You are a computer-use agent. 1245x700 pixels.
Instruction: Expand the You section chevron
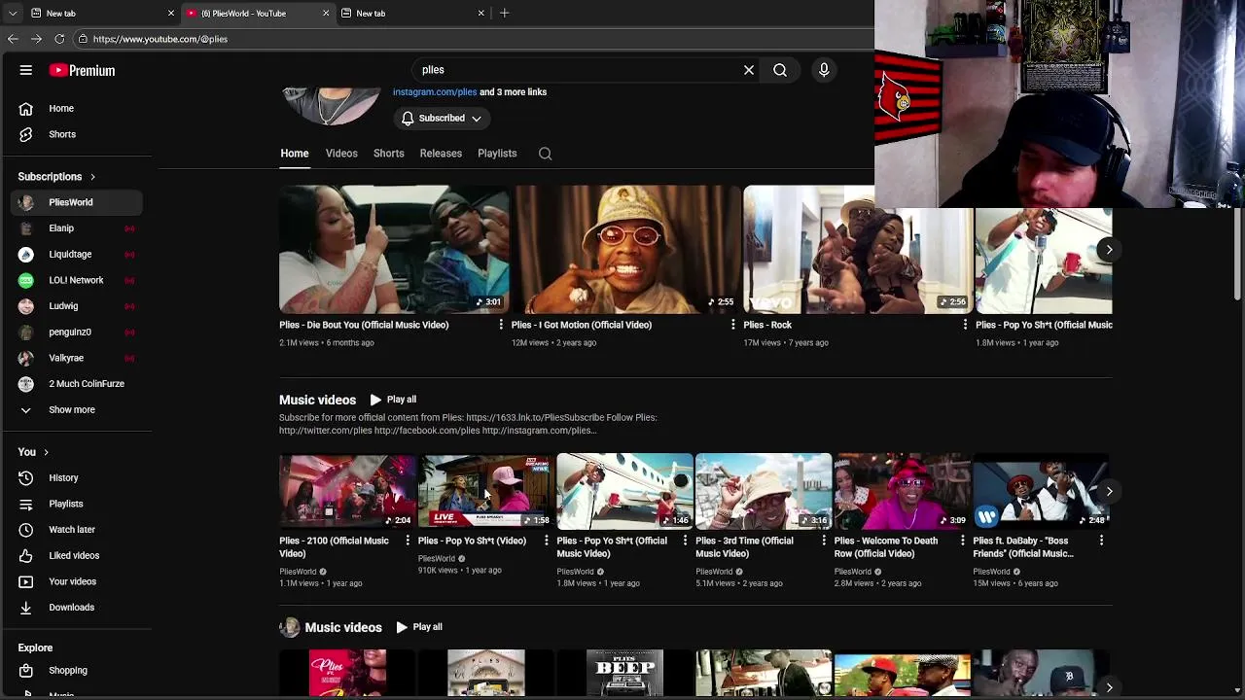[x=46, y=452]
